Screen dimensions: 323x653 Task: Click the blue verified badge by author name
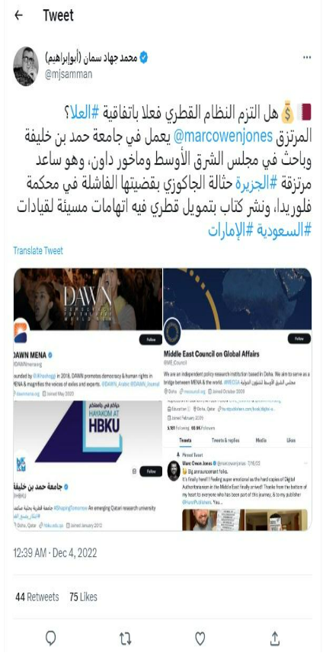point(144,58)
